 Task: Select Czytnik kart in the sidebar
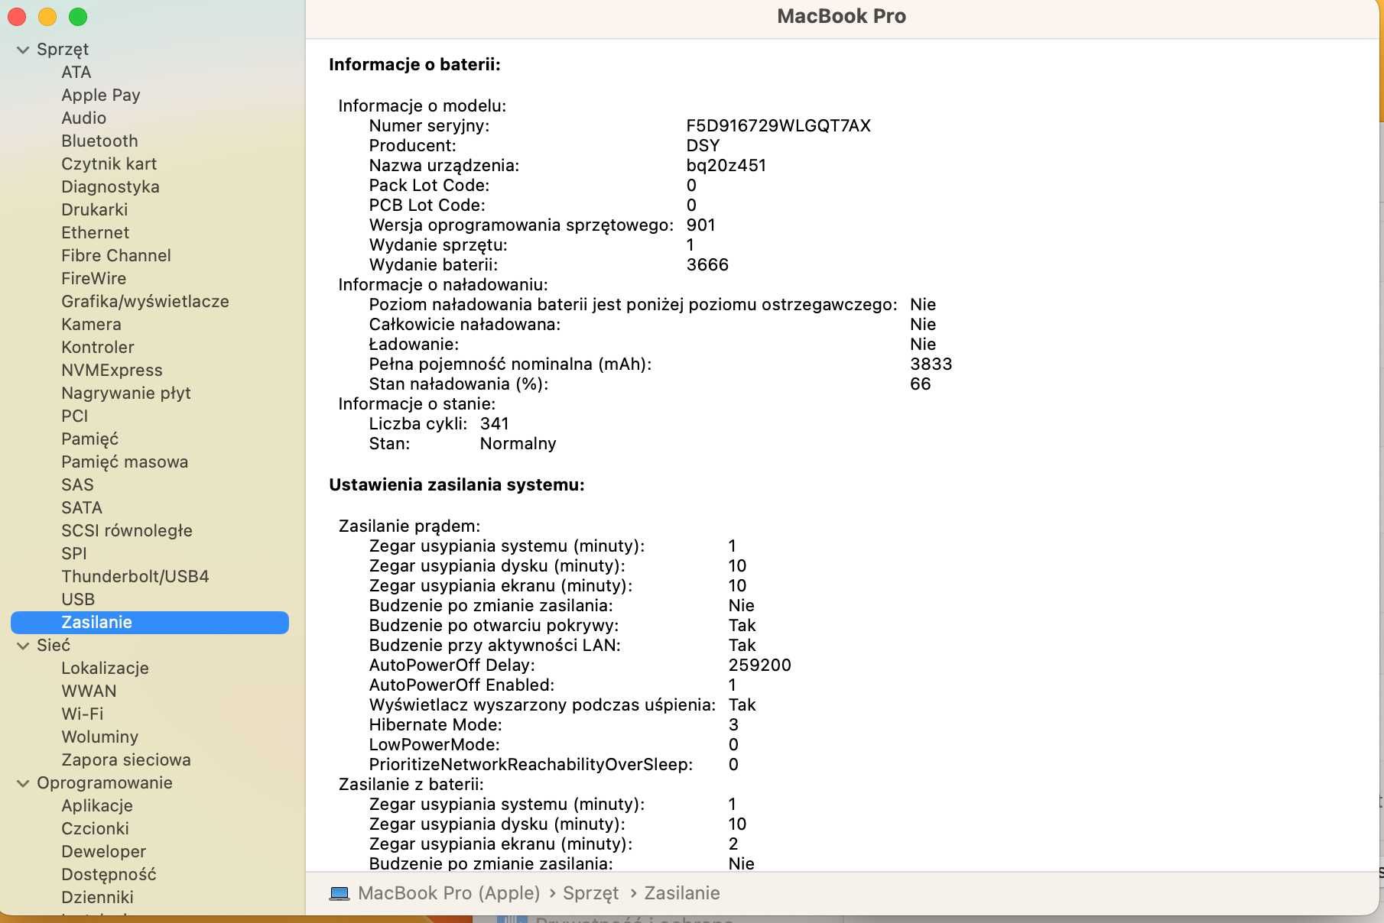tap(109, 164)
